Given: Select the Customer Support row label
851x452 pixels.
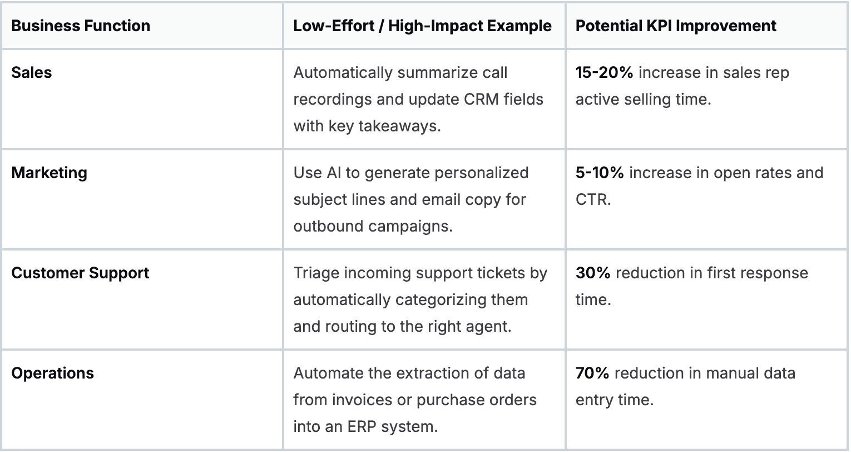Looking at the screenshot, I should tap(81, 273).
